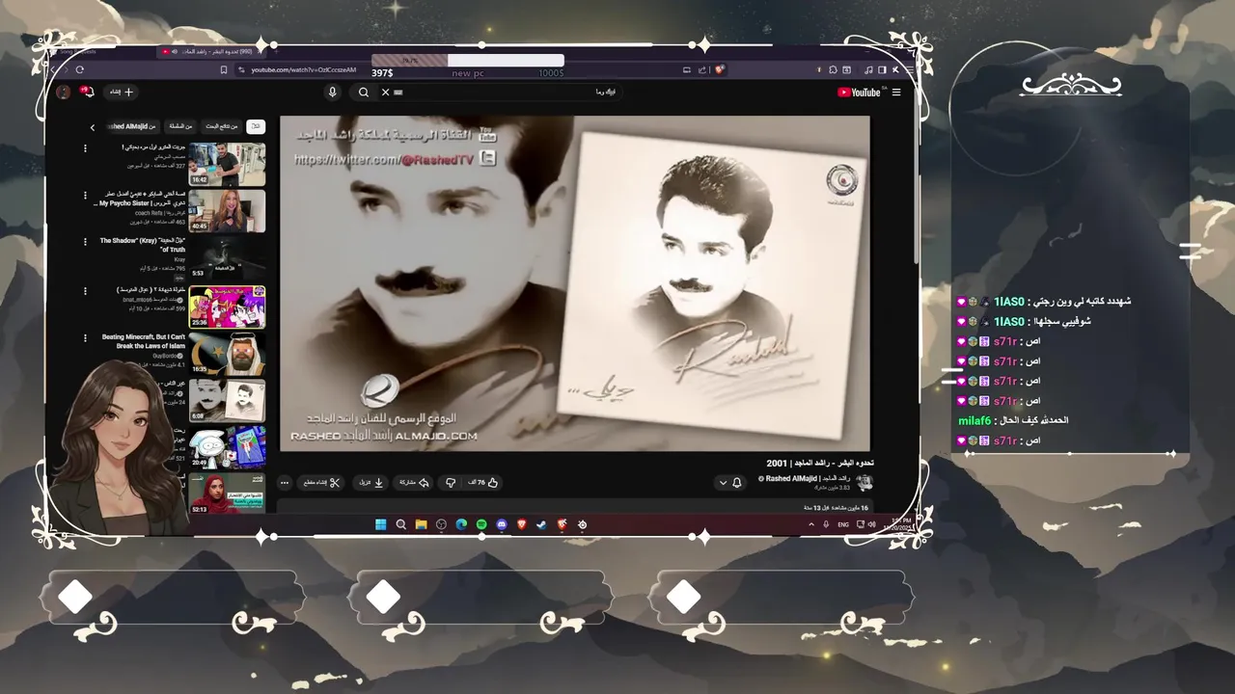Click the volume speaker icon in tray
1235x694 pixels.
pos(871,524)
